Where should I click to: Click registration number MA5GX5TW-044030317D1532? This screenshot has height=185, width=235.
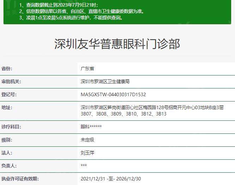click(113, 94)
